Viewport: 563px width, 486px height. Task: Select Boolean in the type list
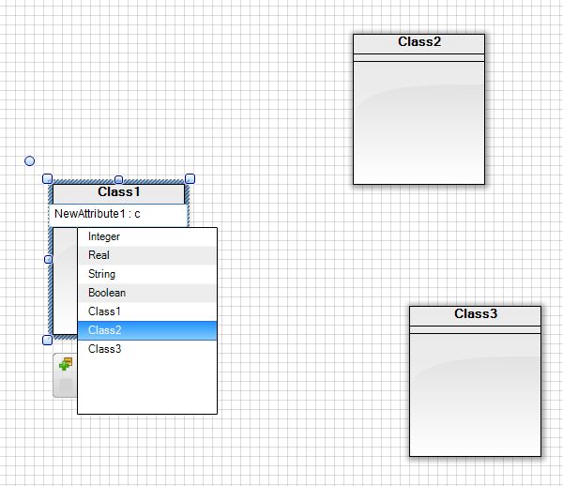147,293
